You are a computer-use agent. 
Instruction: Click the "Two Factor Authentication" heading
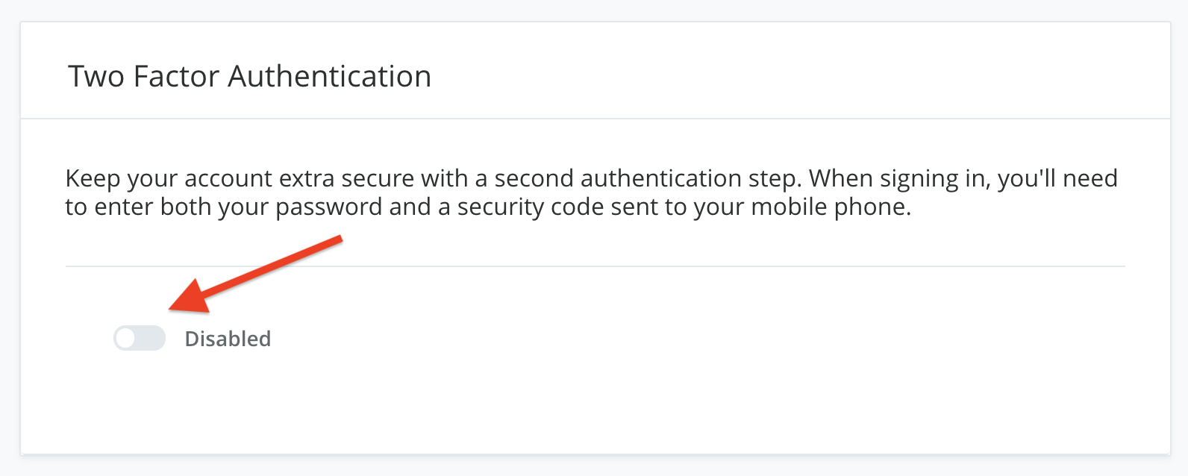250,76
